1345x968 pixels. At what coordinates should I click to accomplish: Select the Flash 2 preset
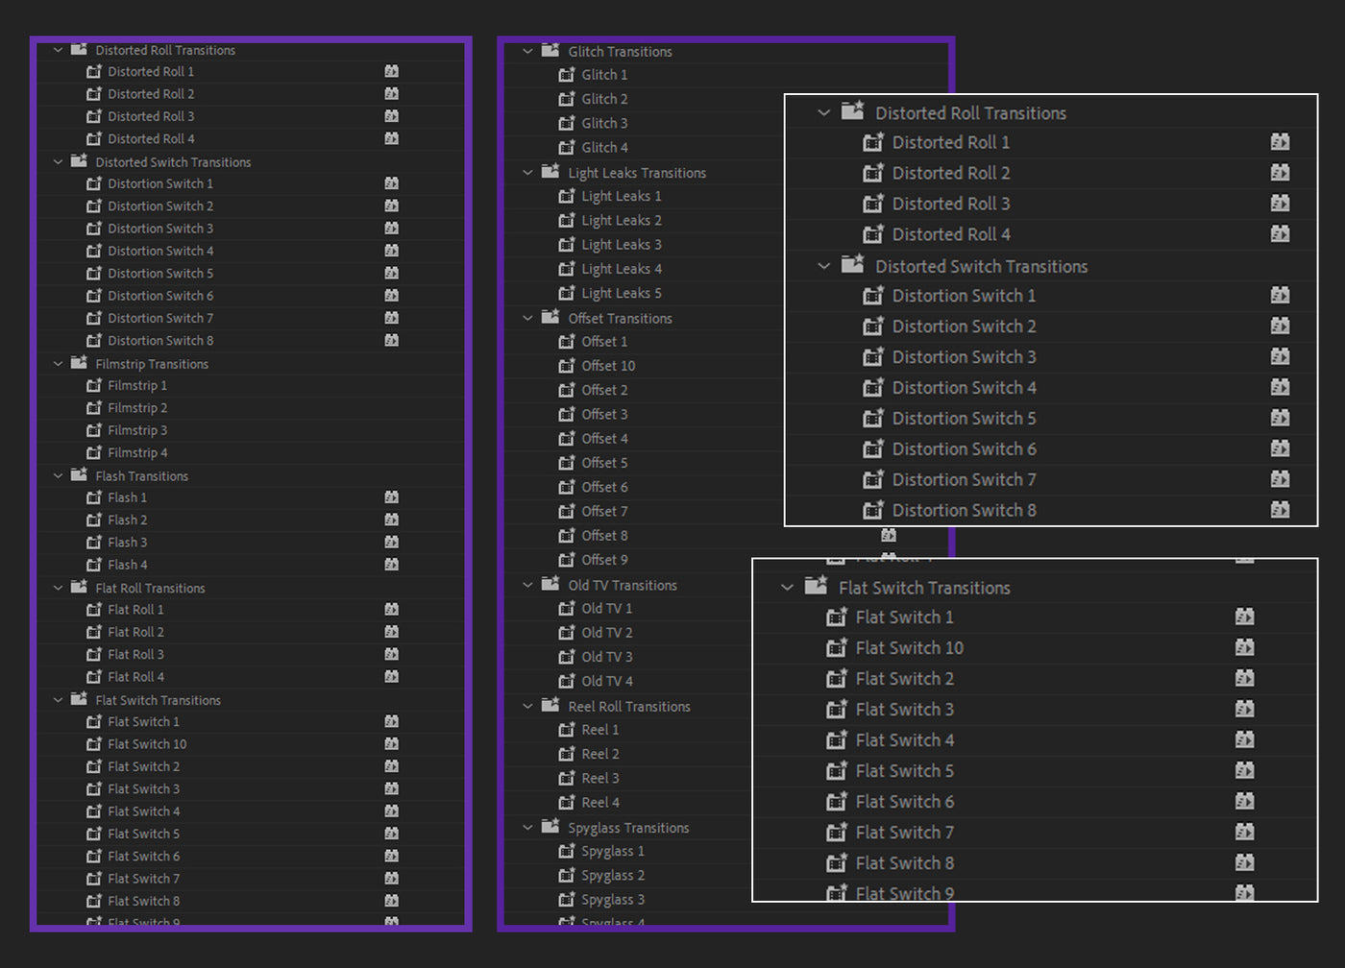tap(128, 520)
